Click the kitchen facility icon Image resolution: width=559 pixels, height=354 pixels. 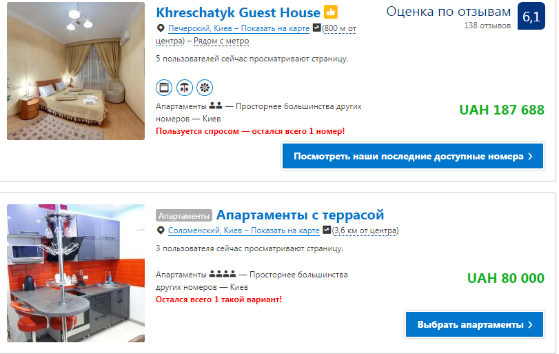164,88
